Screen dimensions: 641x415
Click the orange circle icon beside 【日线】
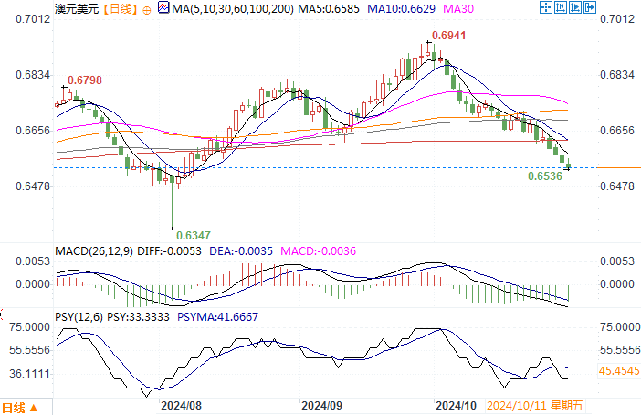(x=150, y=9)
